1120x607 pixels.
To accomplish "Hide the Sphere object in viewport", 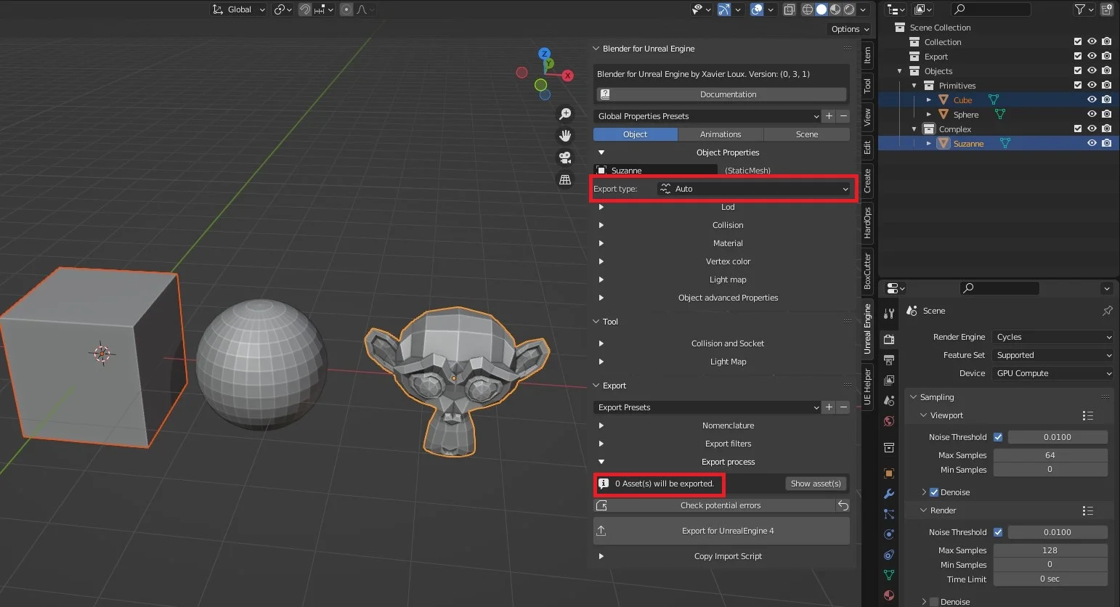I will [1092, 114].
